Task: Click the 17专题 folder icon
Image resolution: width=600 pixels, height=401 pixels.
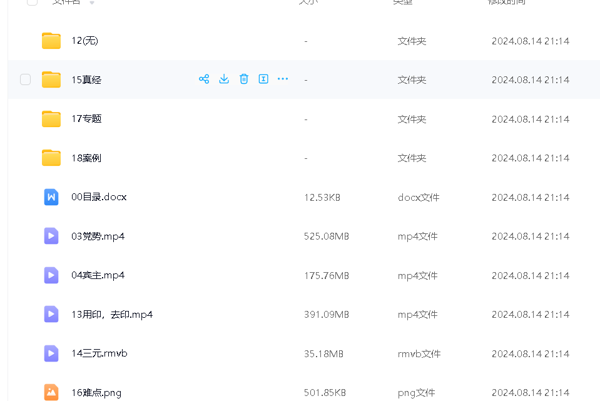Action: 51,119
